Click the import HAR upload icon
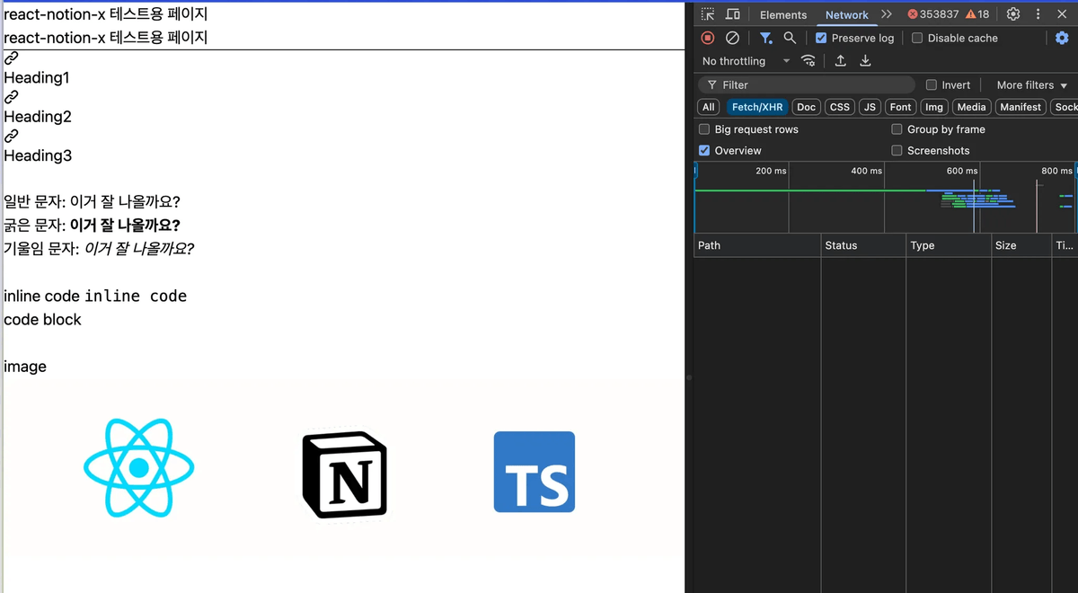 click(841, 61)
